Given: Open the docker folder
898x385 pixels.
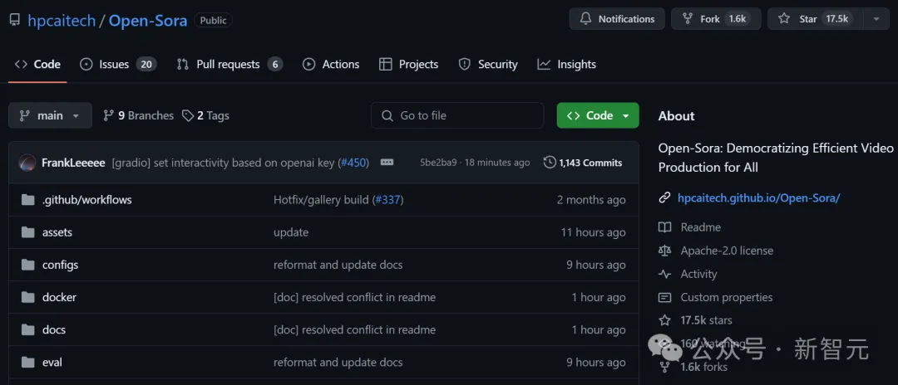Looking at the screenshot, I should (59, 298).
